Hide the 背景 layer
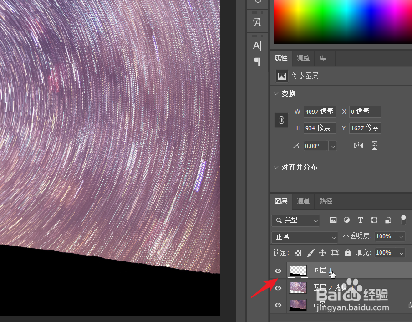 coord(278,305)
